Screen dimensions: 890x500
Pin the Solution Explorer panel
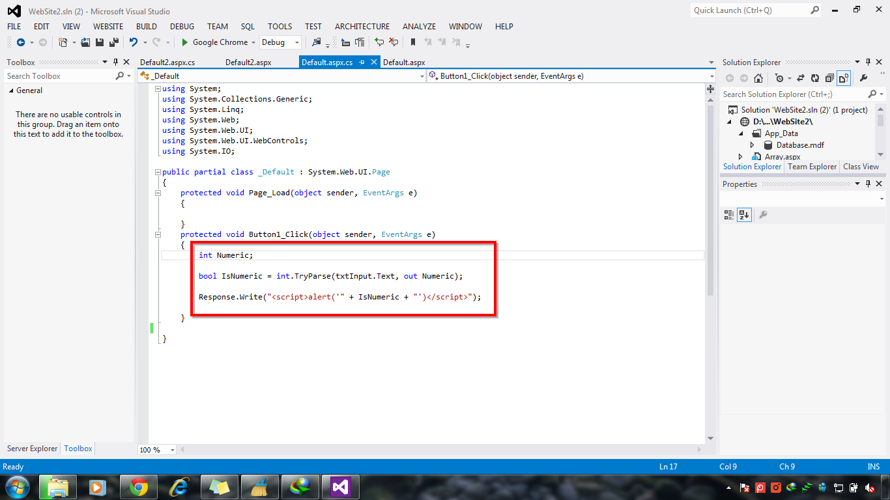click(x=868, y=62)
